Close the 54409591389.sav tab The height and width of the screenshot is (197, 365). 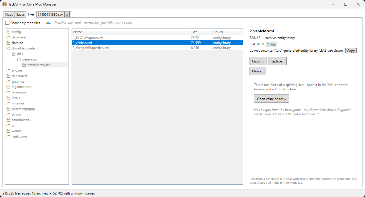[x=67, y=15]
